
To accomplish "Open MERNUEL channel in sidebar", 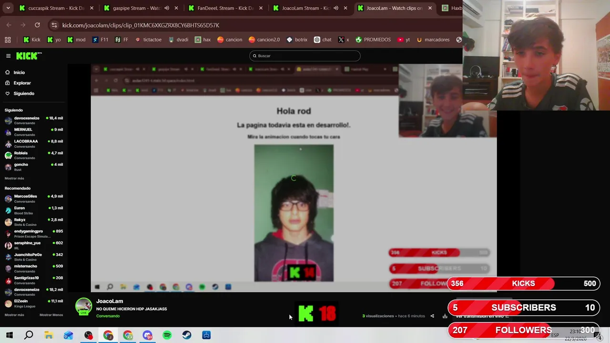I will click(x=34, y=132).
